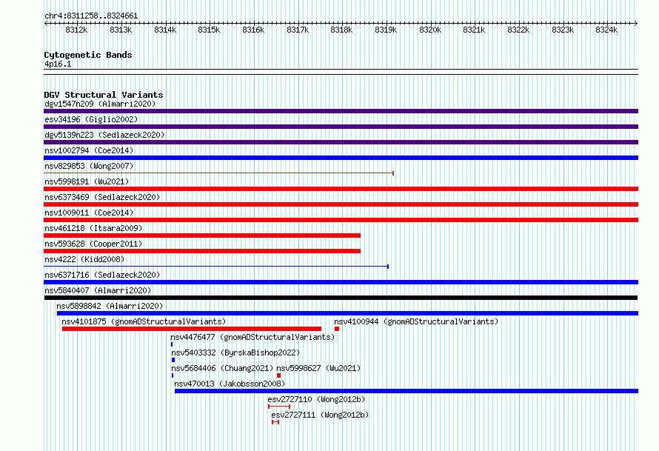Screen dimensions: 659x451
Task: Click the blue bar under nsv6371716
Action: [x=341, y=282]
